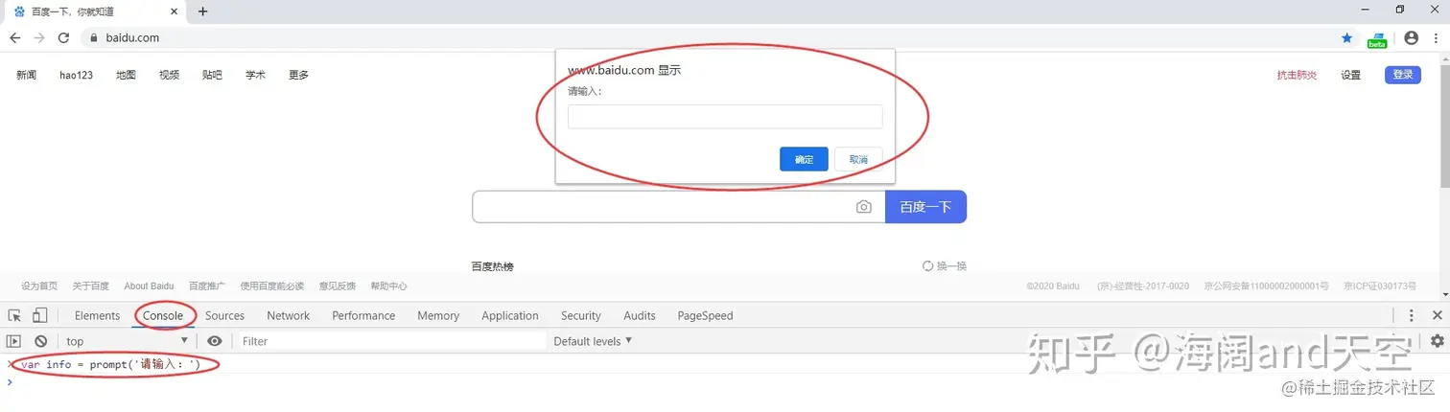
Task: Open the 贴吧 link
Action: click(x=212, y=75)
